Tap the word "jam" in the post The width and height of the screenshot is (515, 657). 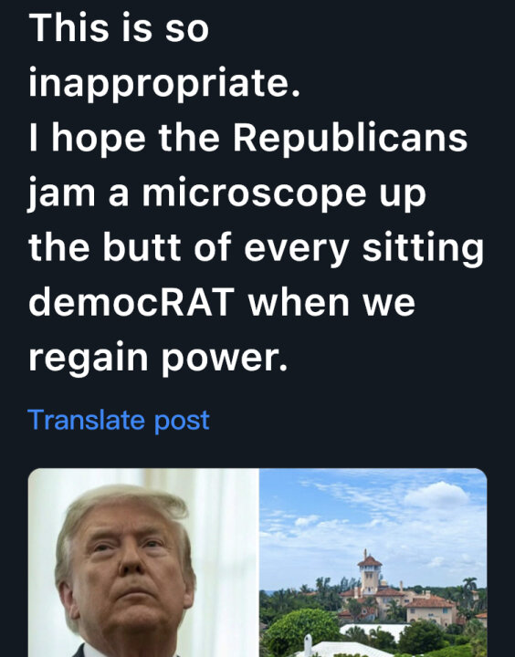[x=62, y=193]
